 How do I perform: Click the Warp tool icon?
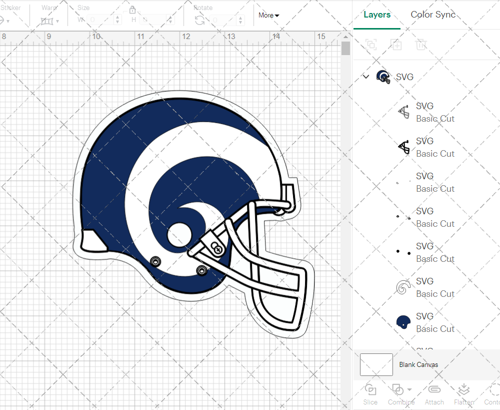point(47,21)
